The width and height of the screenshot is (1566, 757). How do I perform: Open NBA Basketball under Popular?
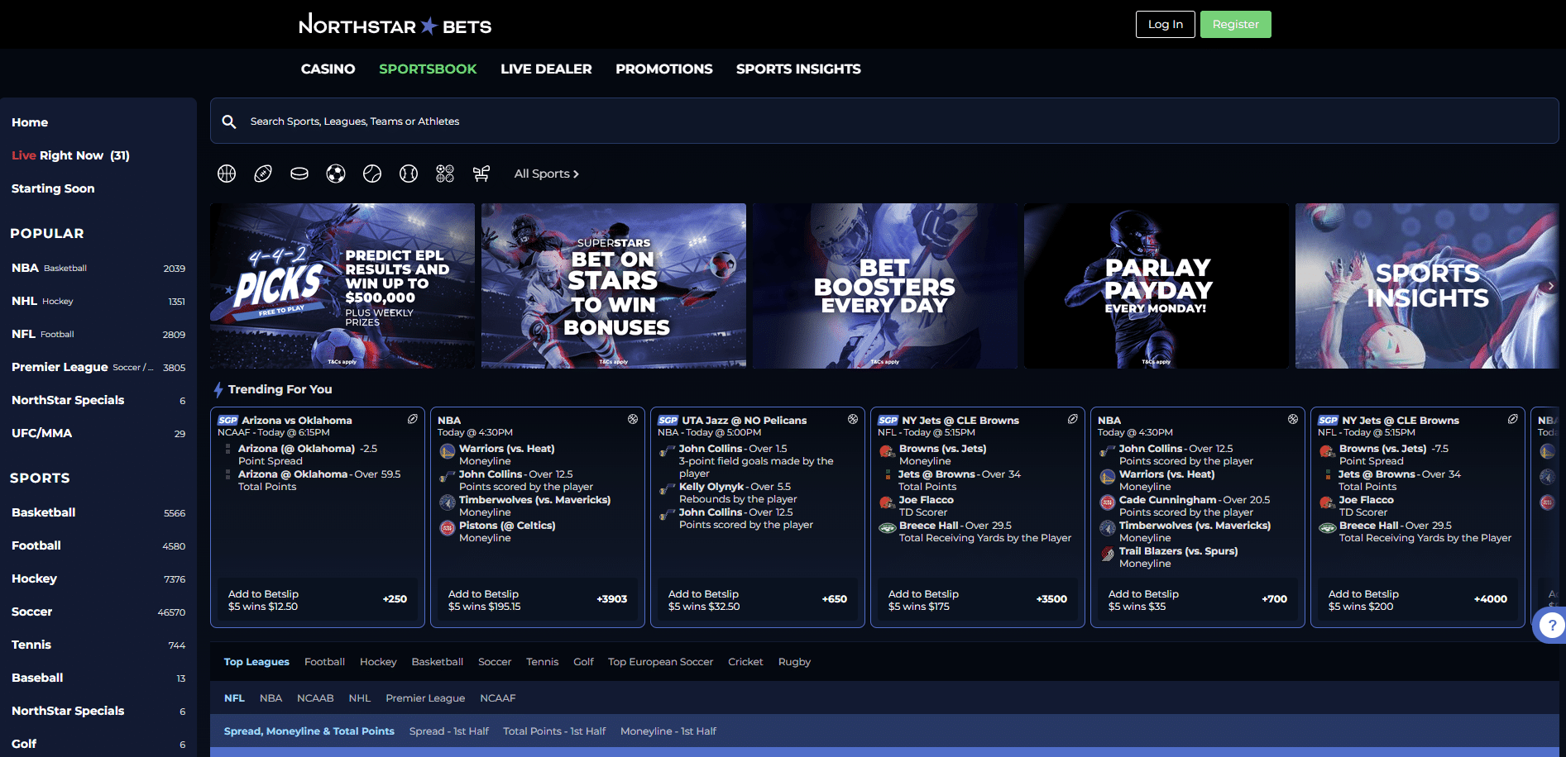[x=98, y=268]
